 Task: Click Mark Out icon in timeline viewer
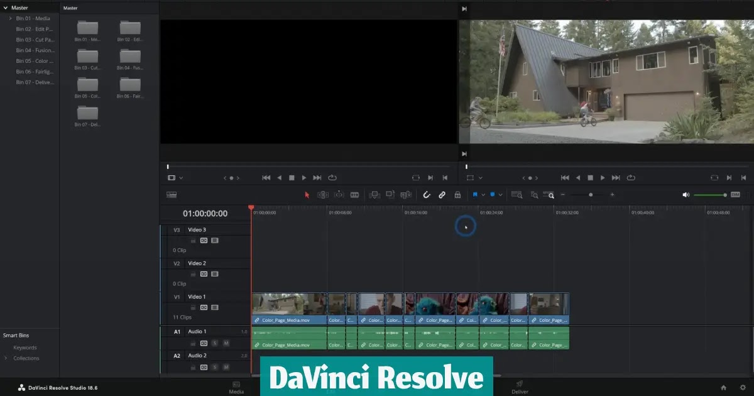coord(744,178)
